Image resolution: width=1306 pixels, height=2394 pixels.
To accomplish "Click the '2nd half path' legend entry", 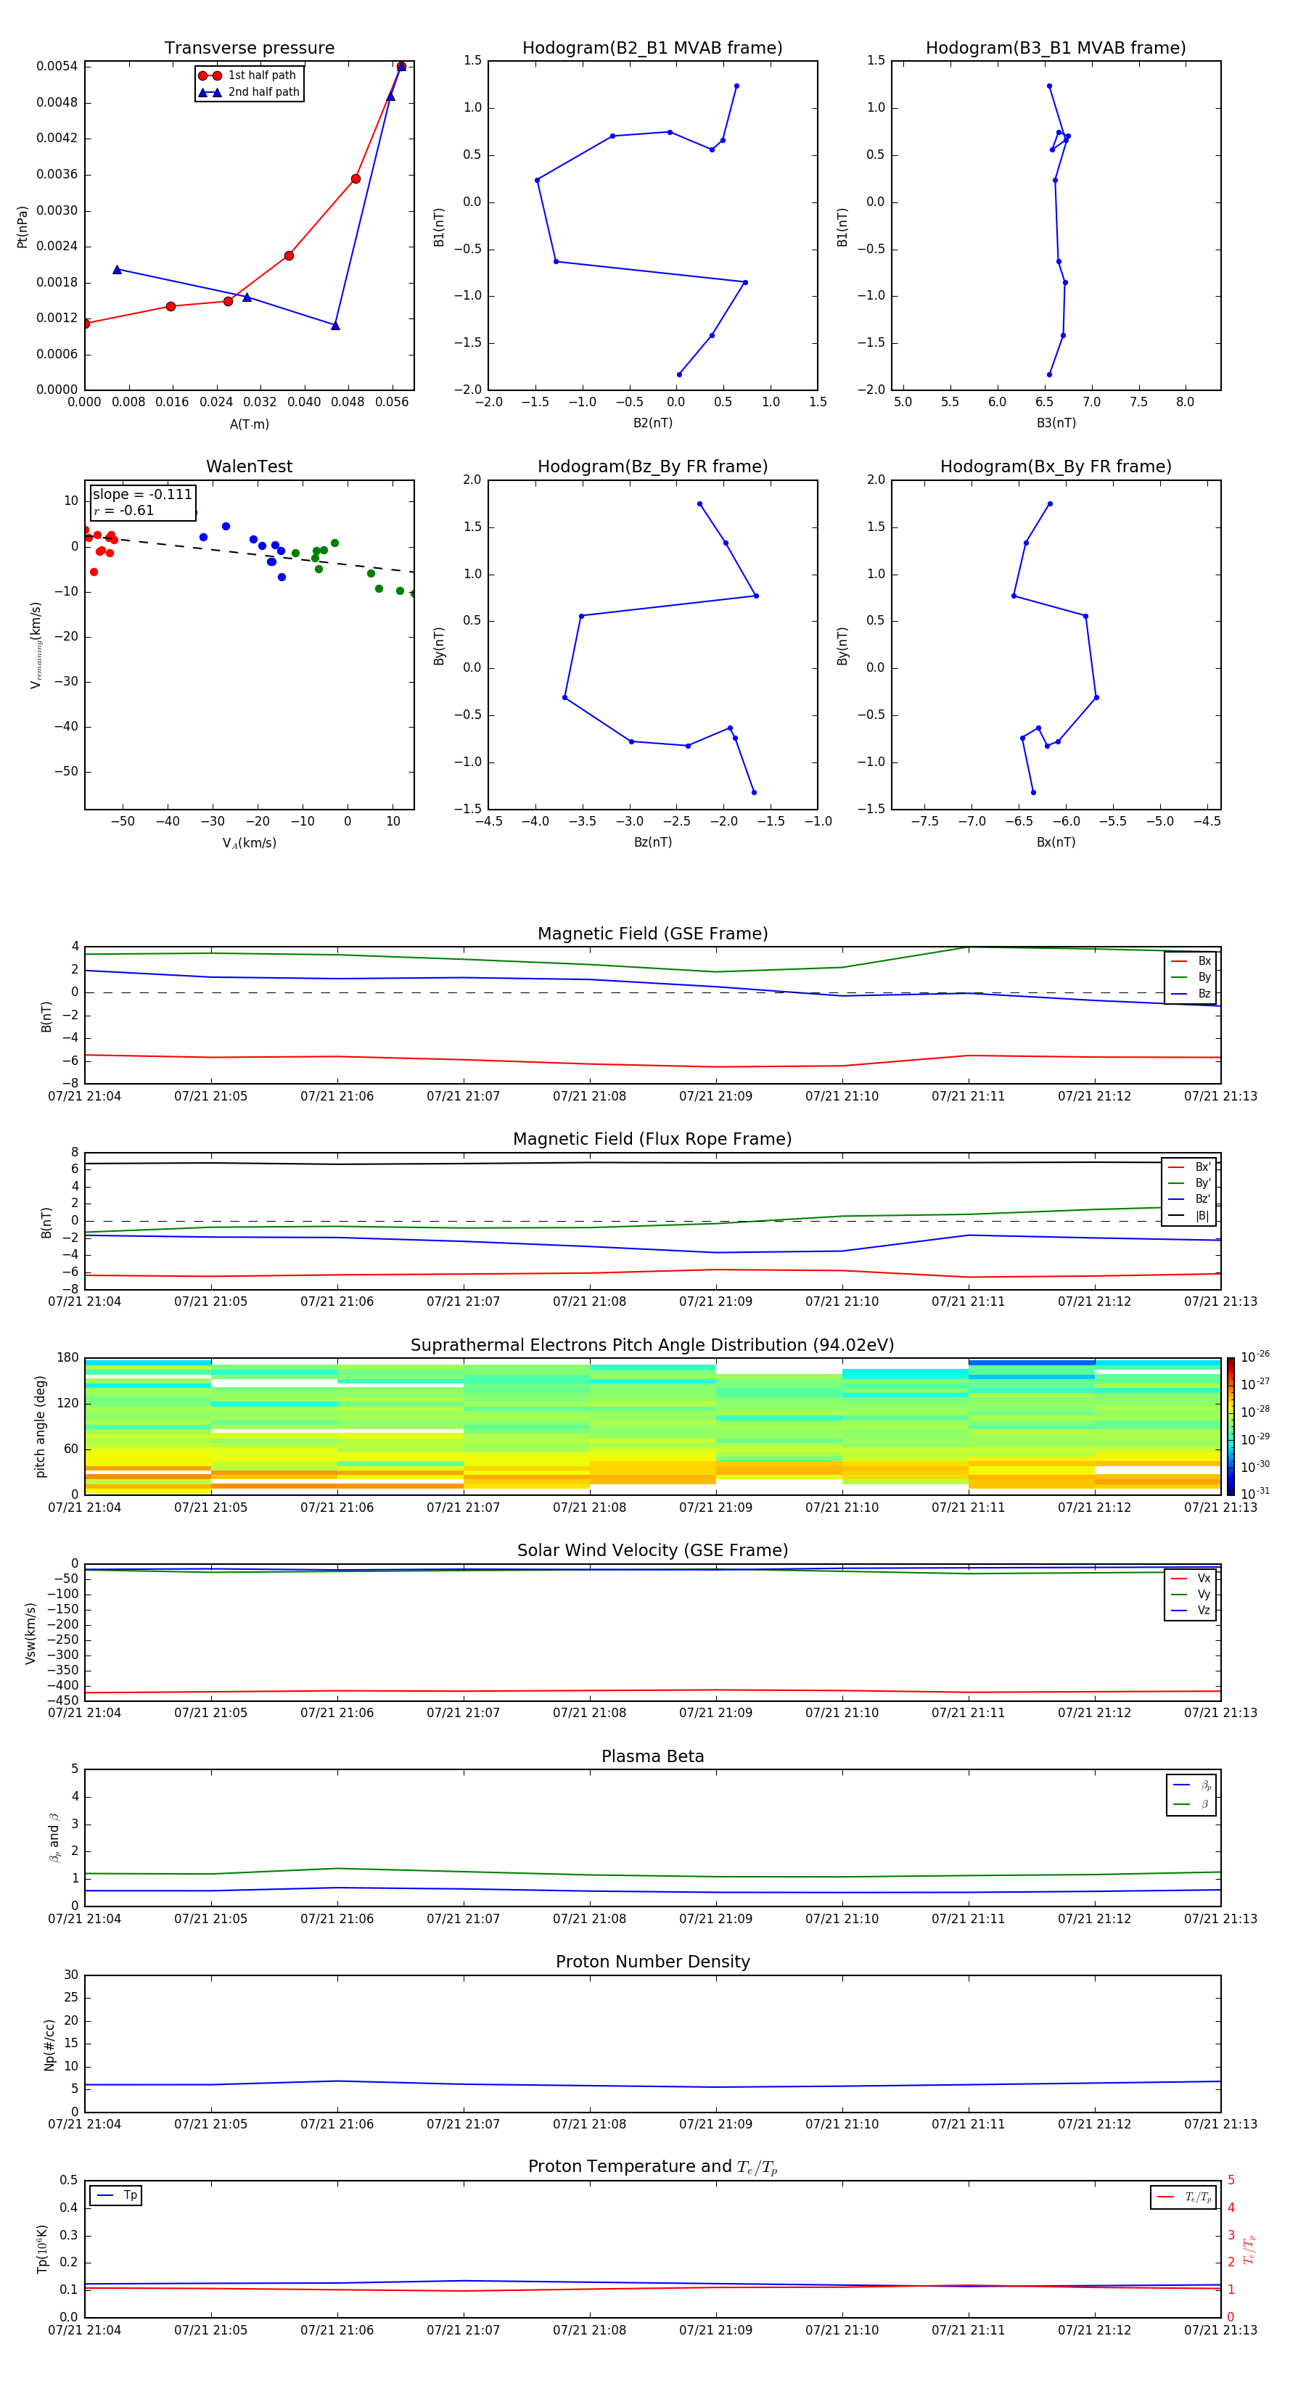I will pyautogui.click(x=249, y=92).
